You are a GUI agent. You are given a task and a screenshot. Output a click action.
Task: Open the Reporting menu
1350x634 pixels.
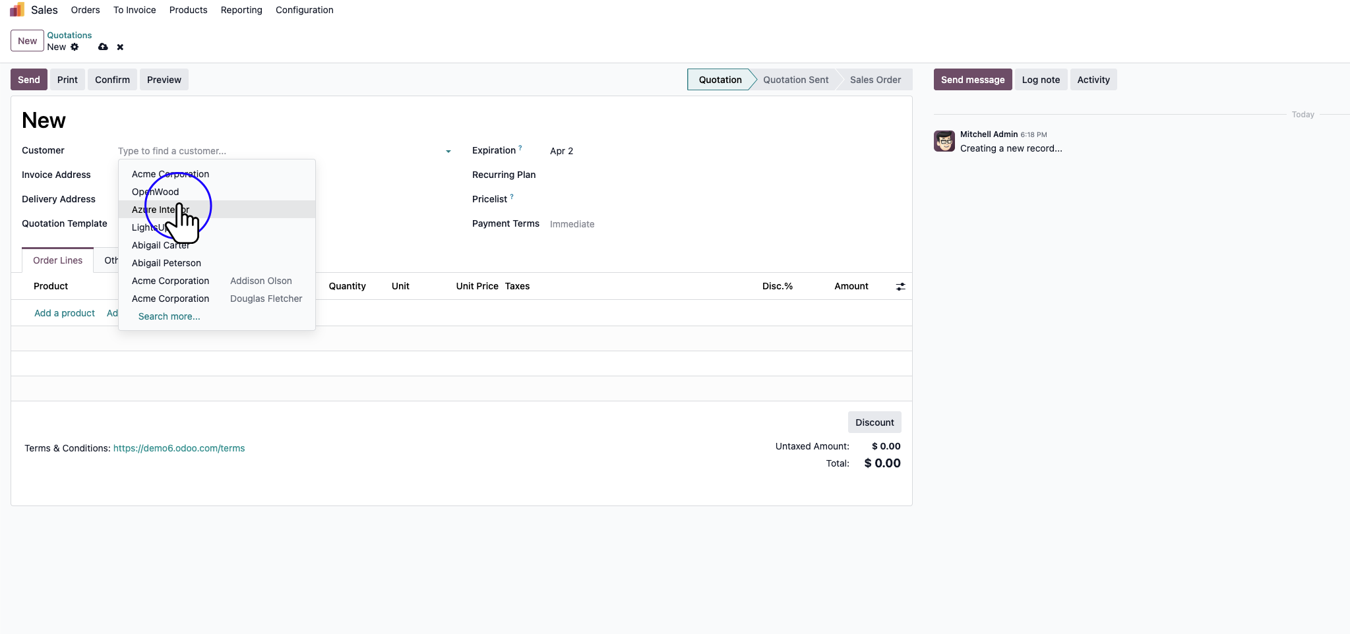click(x=241, y=10)
